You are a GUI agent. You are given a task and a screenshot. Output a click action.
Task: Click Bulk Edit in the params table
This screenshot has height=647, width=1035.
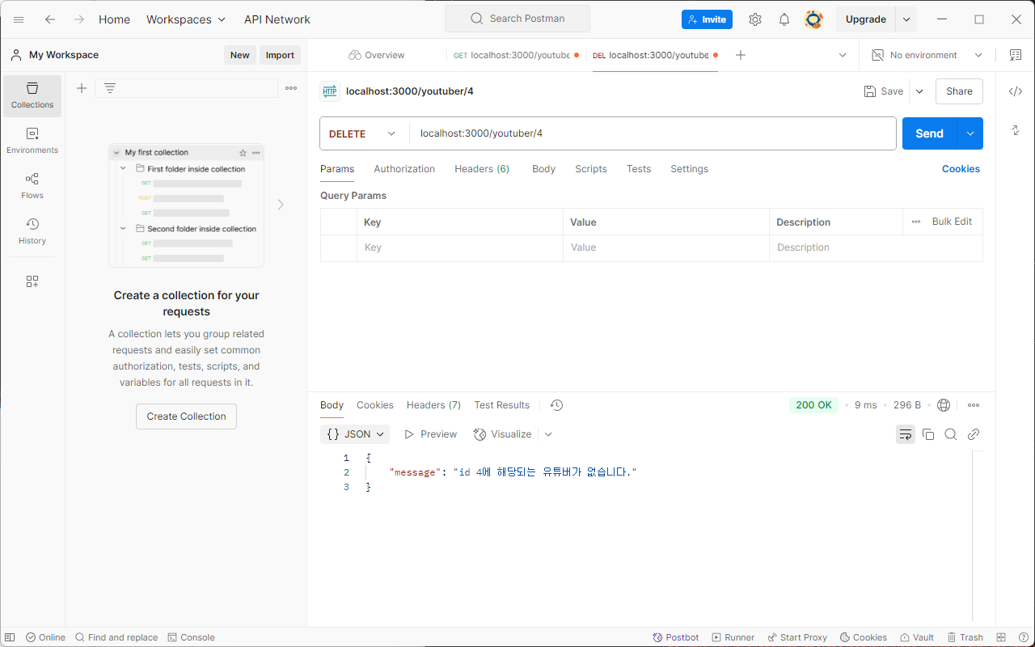tap(952, 222)
